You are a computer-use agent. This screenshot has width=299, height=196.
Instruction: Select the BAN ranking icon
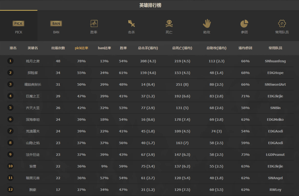(56, 23)
